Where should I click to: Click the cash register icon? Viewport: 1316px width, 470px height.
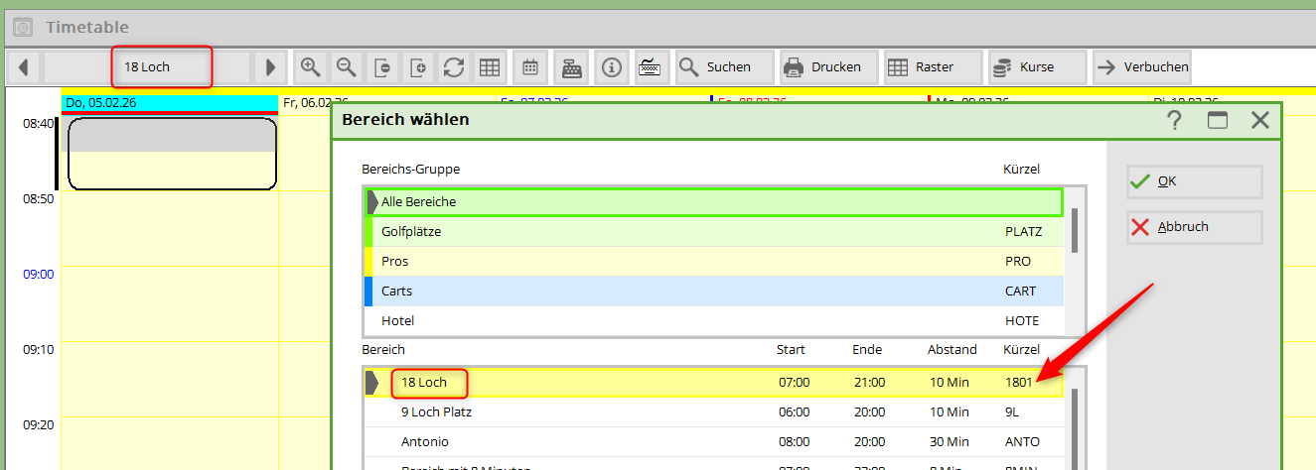click(x=571, y=67)
